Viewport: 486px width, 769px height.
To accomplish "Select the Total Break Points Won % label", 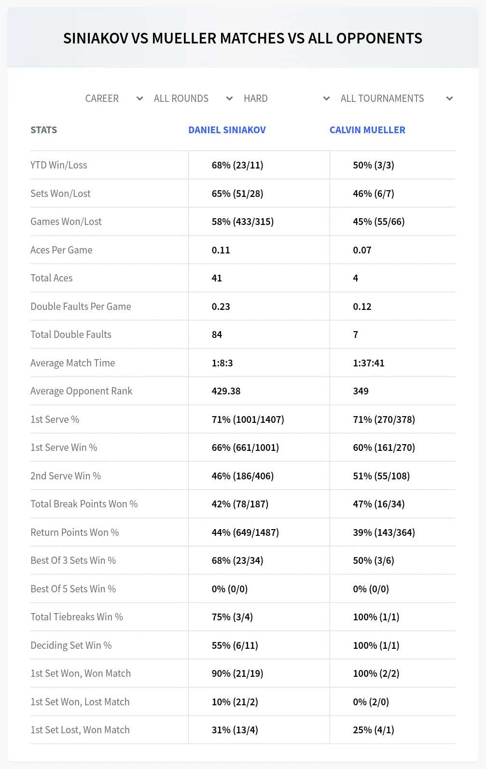I will coord(84,504).
